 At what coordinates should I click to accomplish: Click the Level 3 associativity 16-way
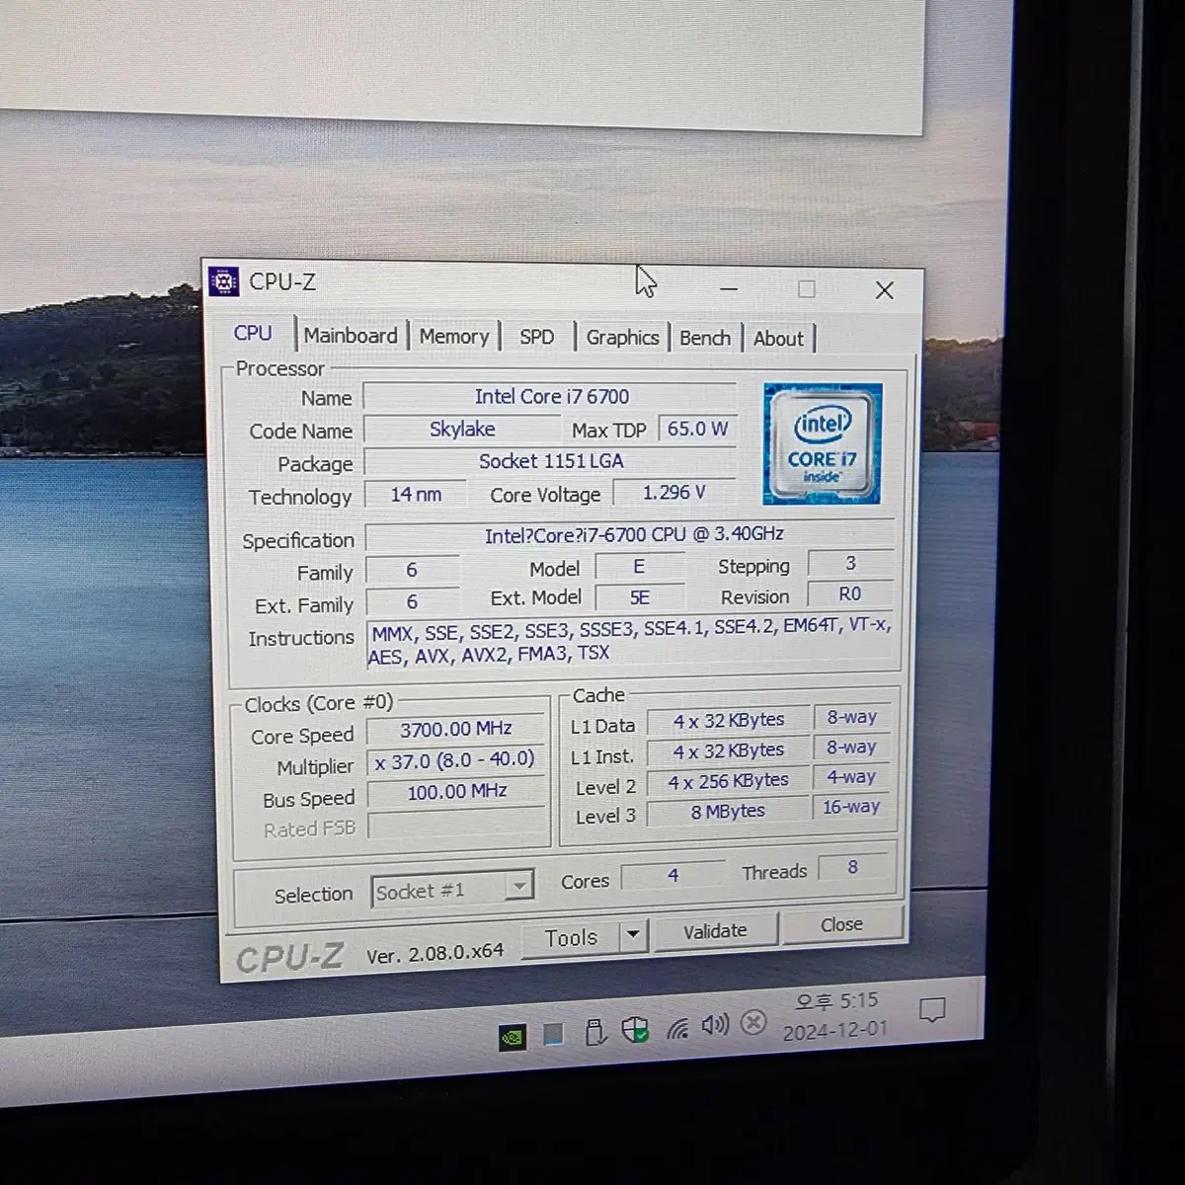point(851,807)
